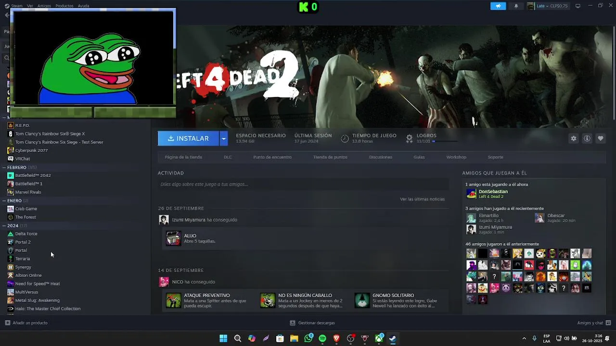Select VRChat in the library list
Image resolution: width=616 pixels, height=346 pixels.
pyautogui.click(x=22, y=159)
